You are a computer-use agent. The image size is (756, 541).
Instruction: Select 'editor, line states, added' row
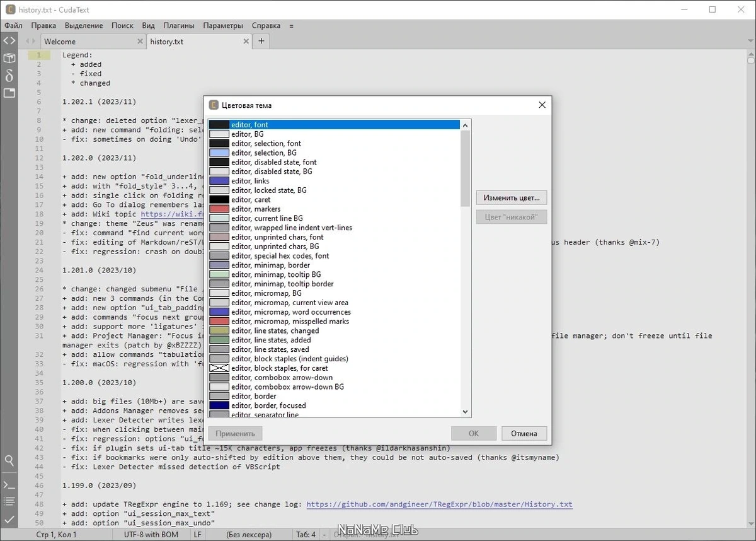click(x=335, y=340)
